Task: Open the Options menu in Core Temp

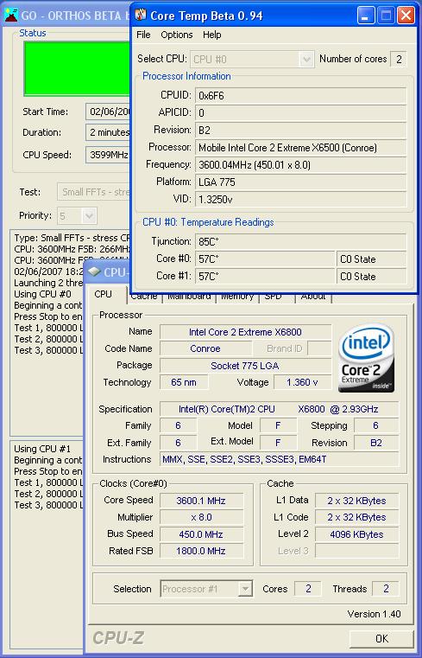Action: click(x=177, y=35)
